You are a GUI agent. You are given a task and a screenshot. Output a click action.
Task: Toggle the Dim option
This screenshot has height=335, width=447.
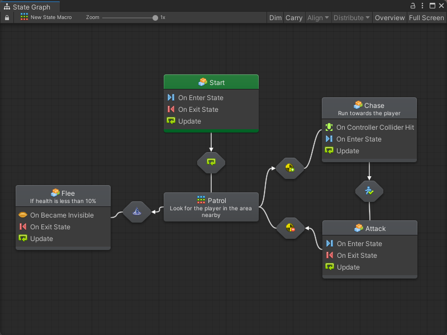(275, 18)
